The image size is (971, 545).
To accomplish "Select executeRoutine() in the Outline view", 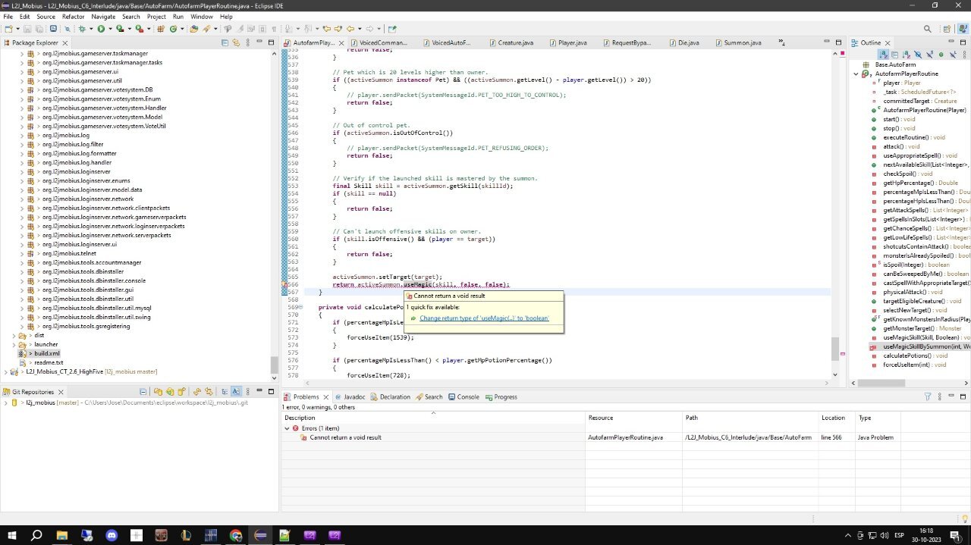I will tap(903, 137).
